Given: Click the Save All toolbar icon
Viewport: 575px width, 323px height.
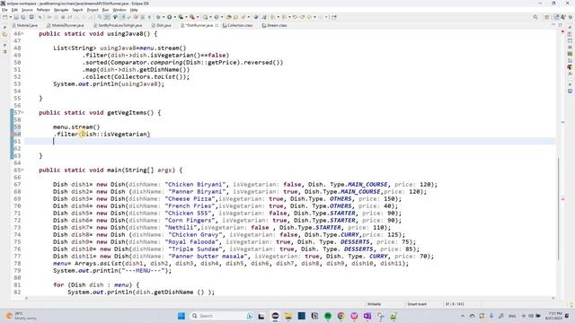Looking at the screenshot, I should coord(23,17).
